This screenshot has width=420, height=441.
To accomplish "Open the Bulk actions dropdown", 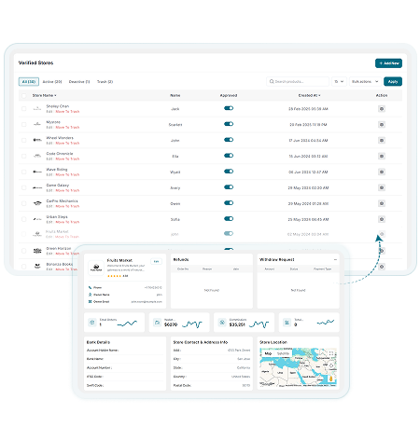I will point(365,81).
